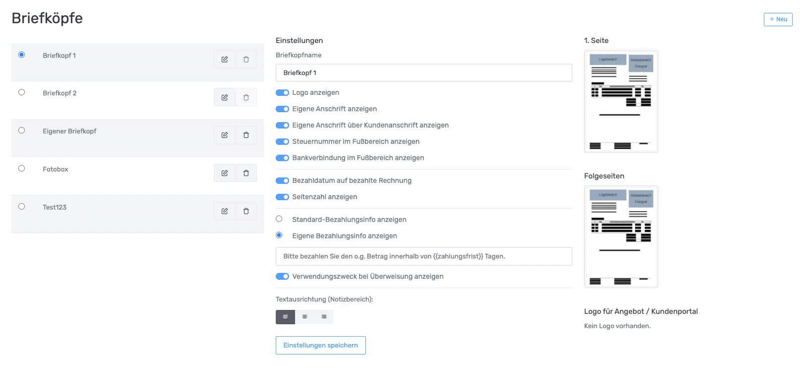Toggle Logo anzeigen switch
803x390 pixels.
(x=282, y=93)
